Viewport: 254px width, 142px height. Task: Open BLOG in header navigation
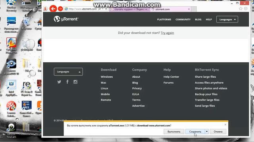click(x=198, y=19)
